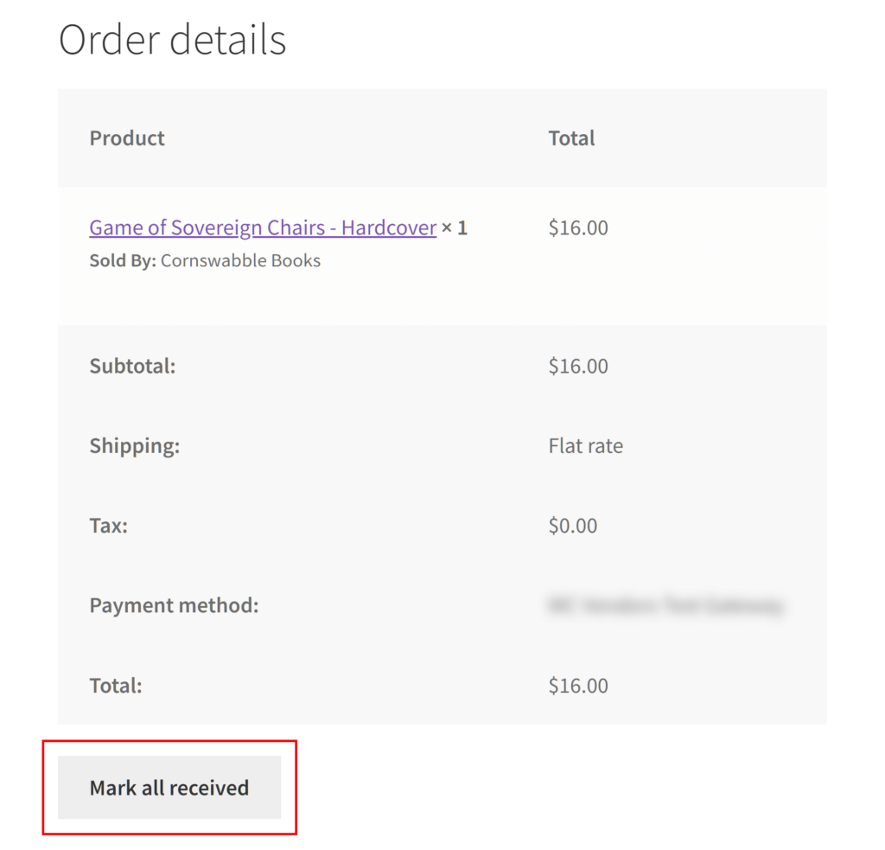Click the Shipping label
Viewport: 885px width, 850px height.
(x=134, y=446)
